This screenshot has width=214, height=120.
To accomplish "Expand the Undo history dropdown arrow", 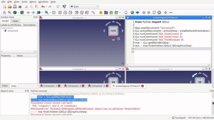I will [46, 7].
